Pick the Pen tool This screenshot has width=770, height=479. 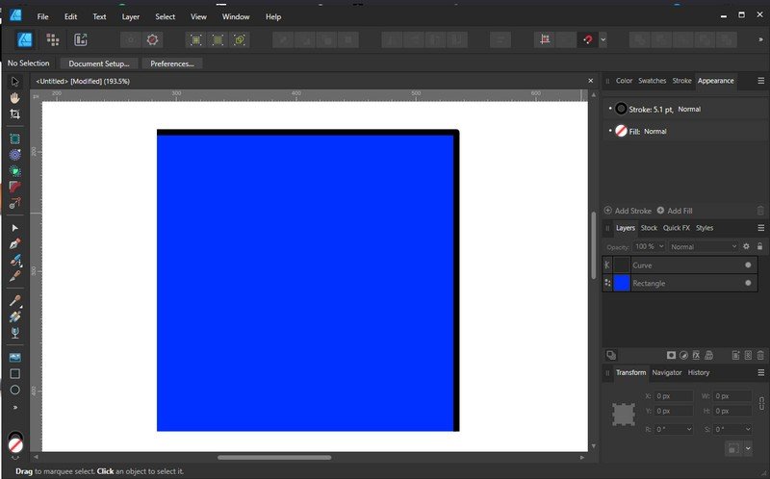14,243
